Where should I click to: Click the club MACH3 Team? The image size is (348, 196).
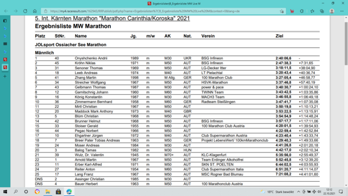pos(213,97)
